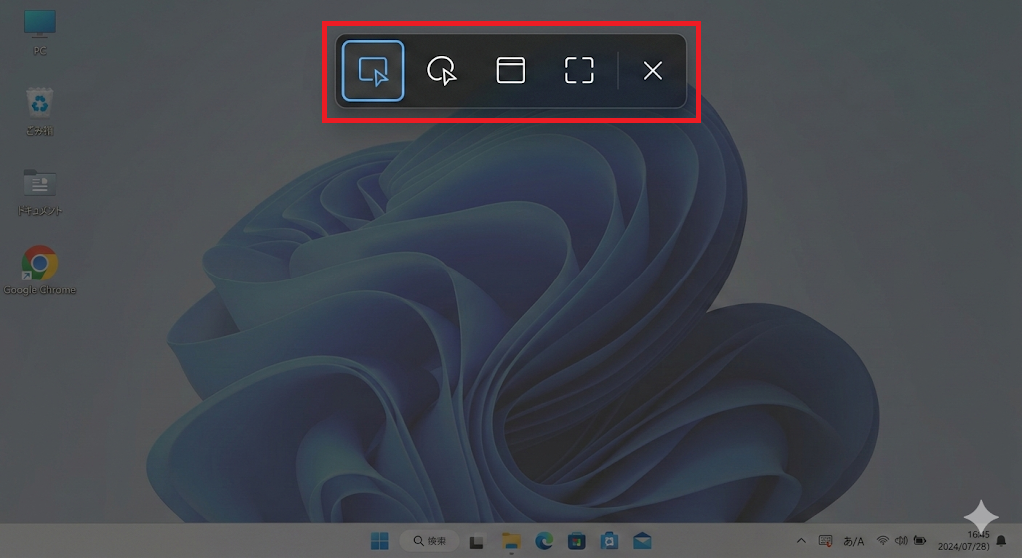The height and width of the screenshot is (558, 1022).
Task: Open the Mail app on taskbar
Action: pyautogui.click(x=642, y=541)
